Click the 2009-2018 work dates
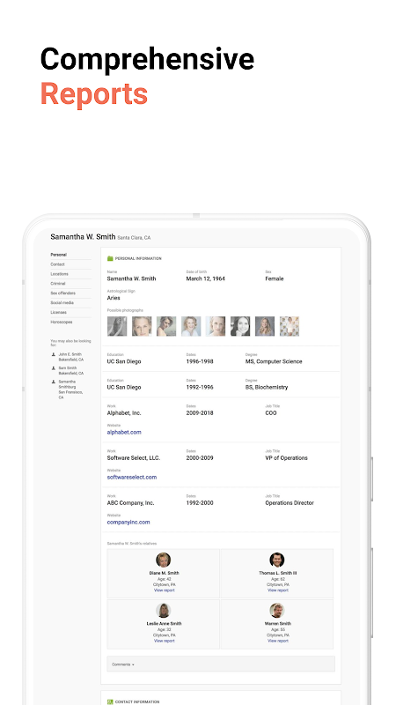Image resolution: width=396 pixels, height=705 pixels. 200,412
